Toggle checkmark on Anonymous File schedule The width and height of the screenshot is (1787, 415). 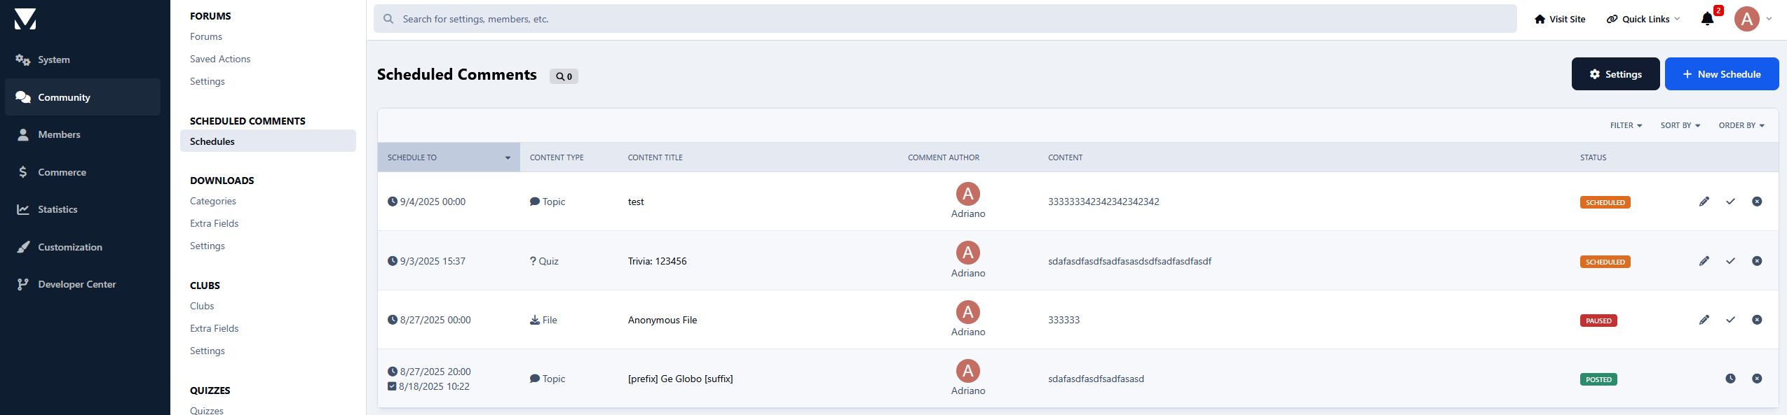(x=1730, y=320)
